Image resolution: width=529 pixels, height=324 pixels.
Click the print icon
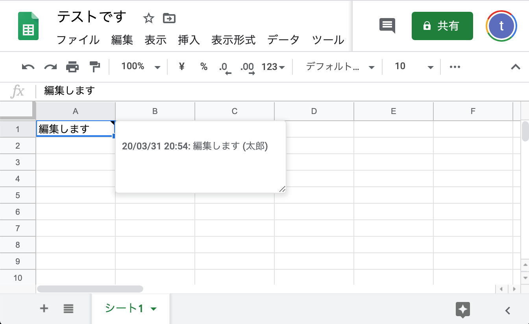pos(72,66)
